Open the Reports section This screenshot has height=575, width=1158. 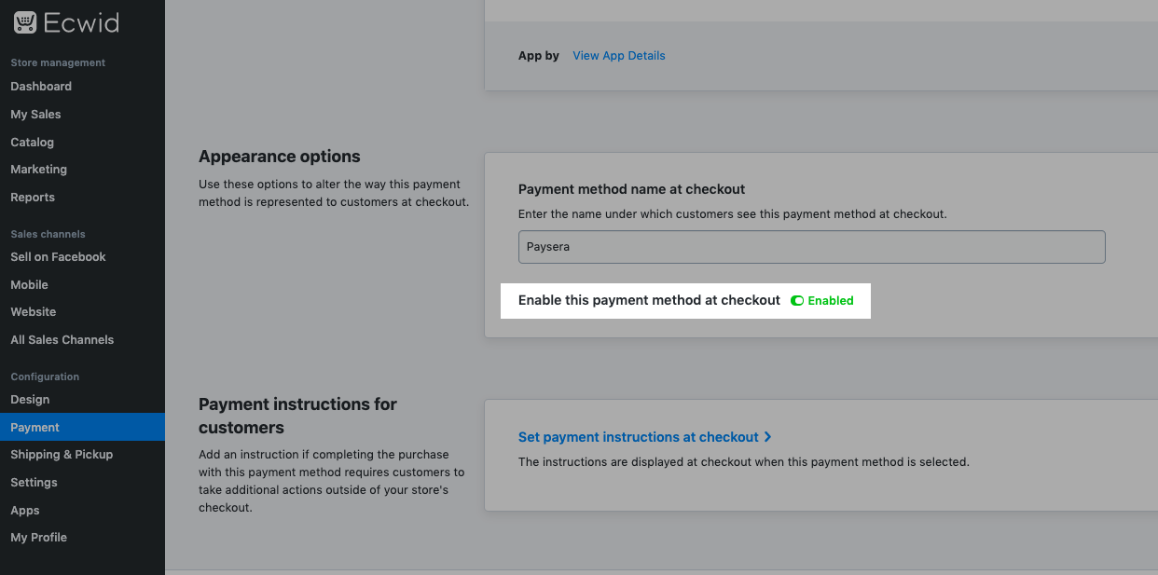click(33, 197)
